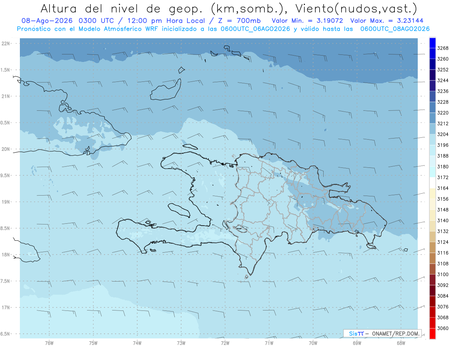
Task: Click the 3196 color scale label
Action: pyautogui.click(x=443, y=145)
